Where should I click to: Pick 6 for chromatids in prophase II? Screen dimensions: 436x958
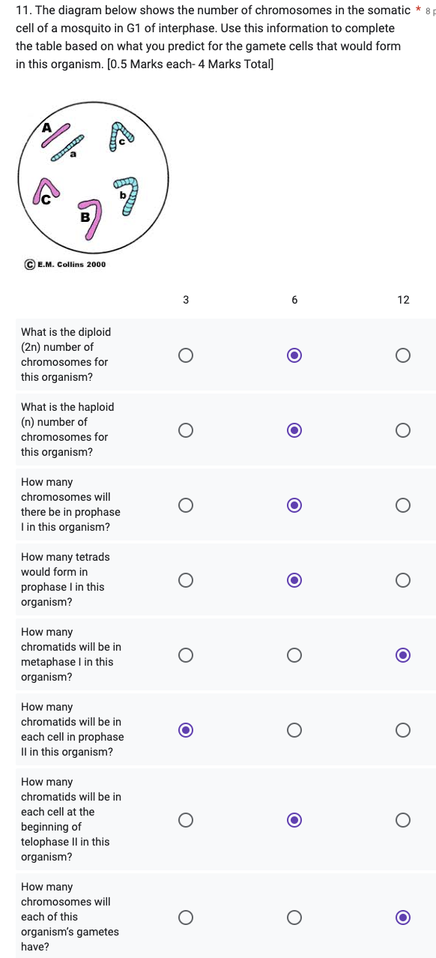pyautogui.click(x=294, y=730)
